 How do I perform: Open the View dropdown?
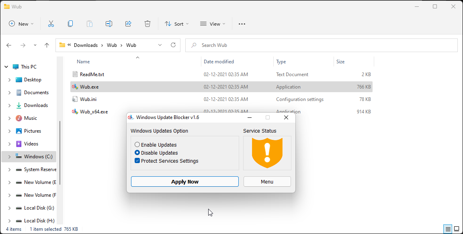pyautogui.click(x=212, y=24)
